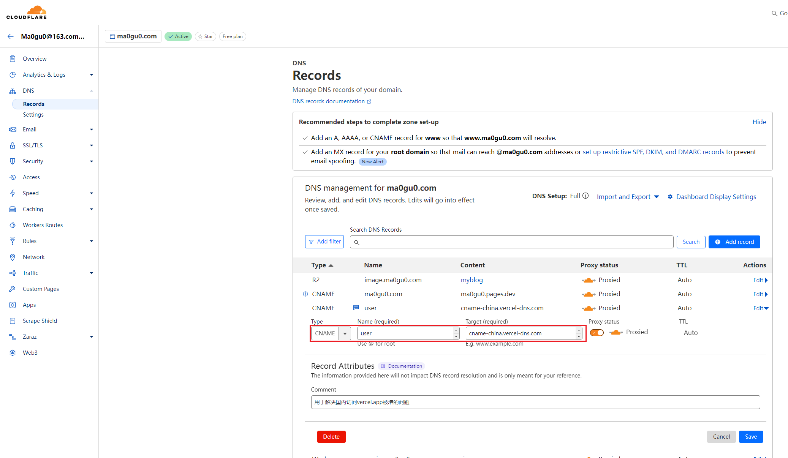Image resolution: width=788 pixels, height=458 pixels.
Task: Click the Workers Routes icon
Action: (x=13, y=225)
